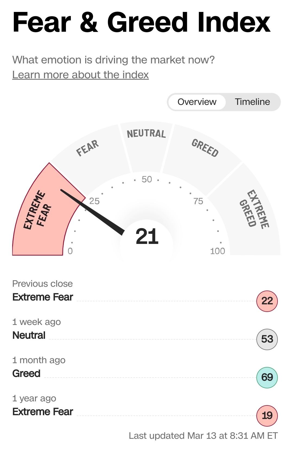This screenshot has height=461, width=293.
Task: Click the 50 mark on gauge scale
Action: click(x=147, y=179)
